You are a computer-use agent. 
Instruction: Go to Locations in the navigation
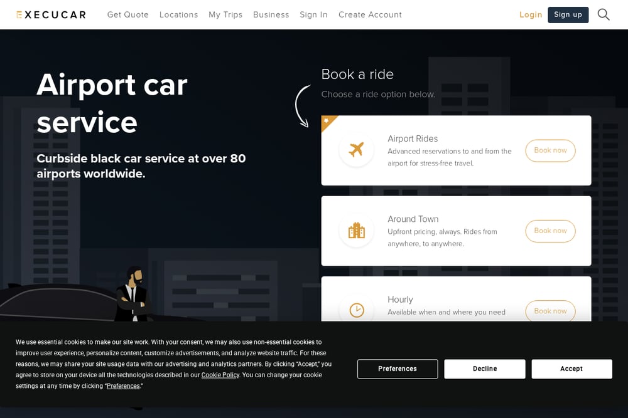pyautogui.click(x=178, y=15)
